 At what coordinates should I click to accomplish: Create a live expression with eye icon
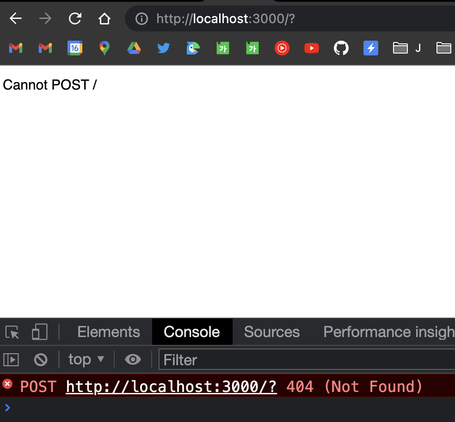coord(133,360)
